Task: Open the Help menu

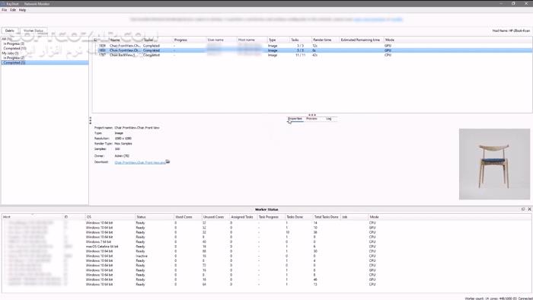Action: [x=22, y=10]
